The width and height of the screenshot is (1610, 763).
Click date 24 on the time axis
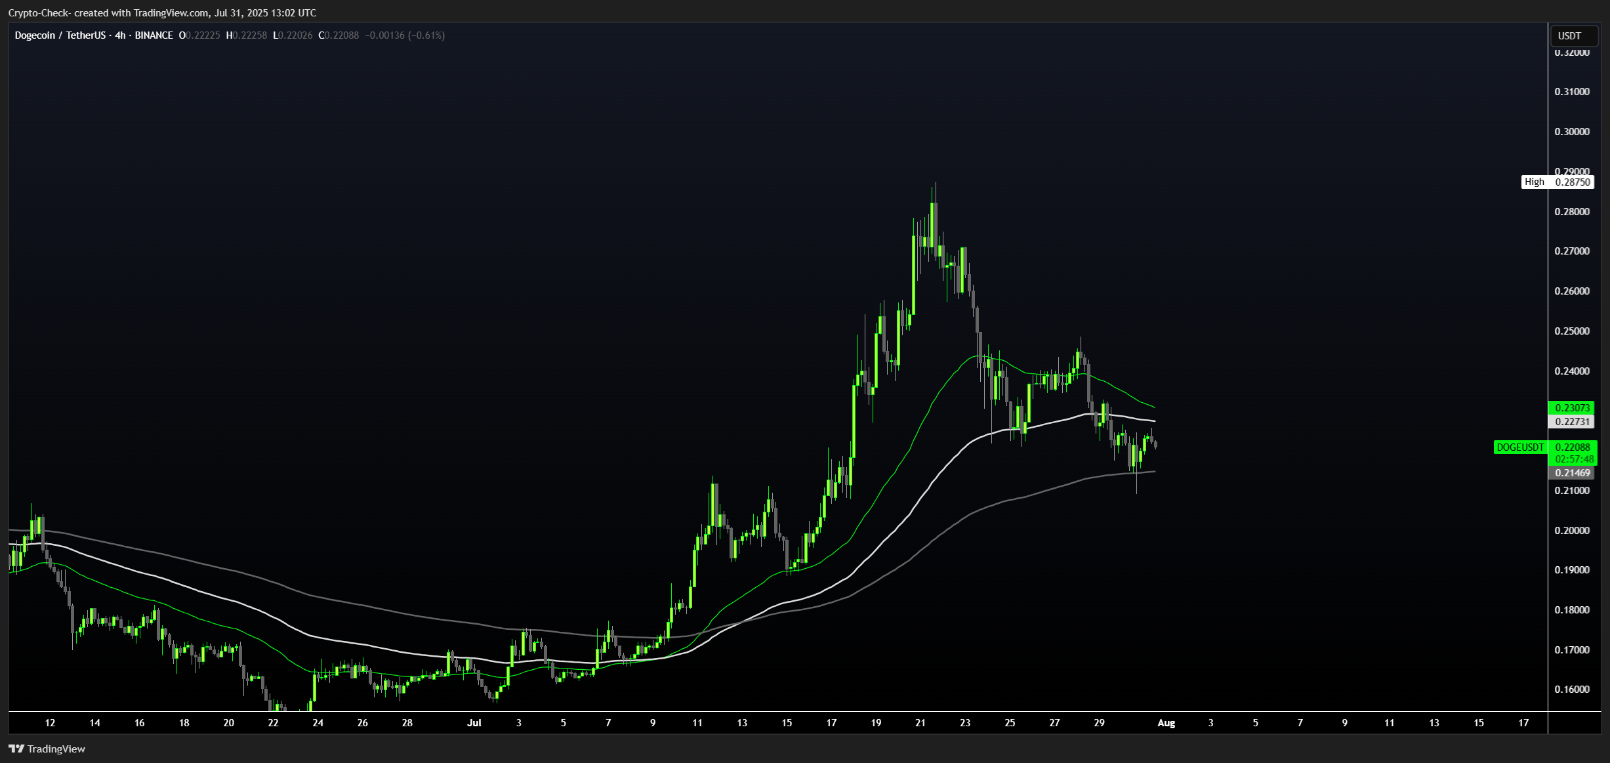click(x=318, y=722)
